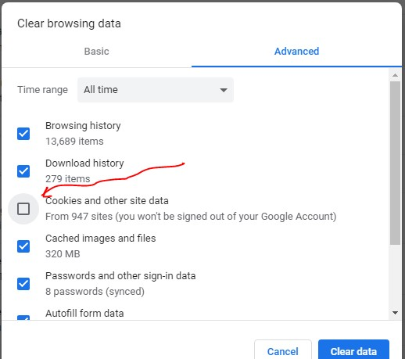
Task: Check Cookies and other site data
Action: (x=23, y=209)
